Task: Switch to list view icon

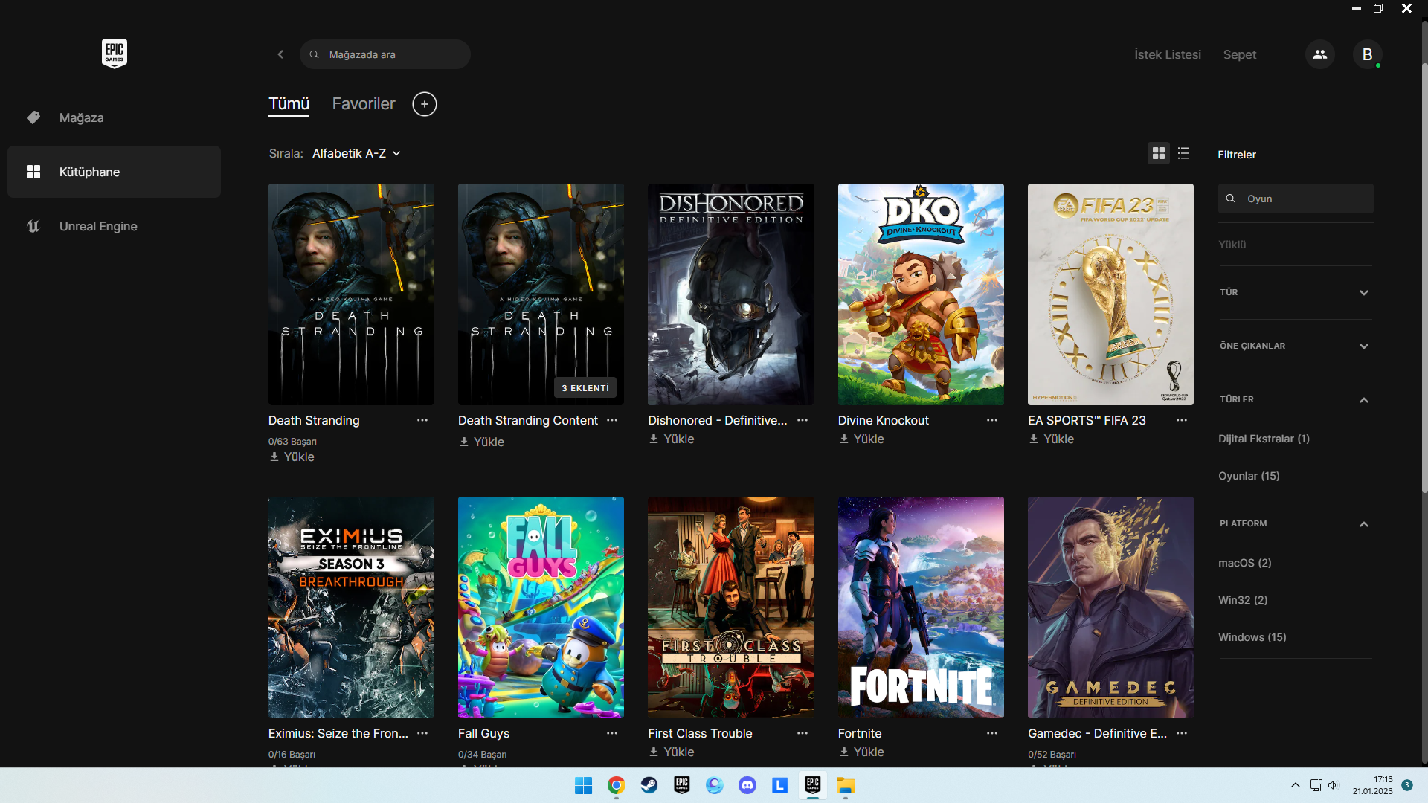Action: tap(1183, 153)
